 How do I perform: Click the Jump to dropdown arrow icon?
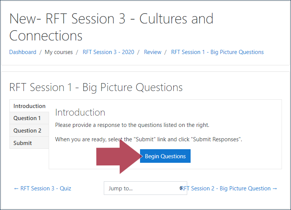point(181,188)
